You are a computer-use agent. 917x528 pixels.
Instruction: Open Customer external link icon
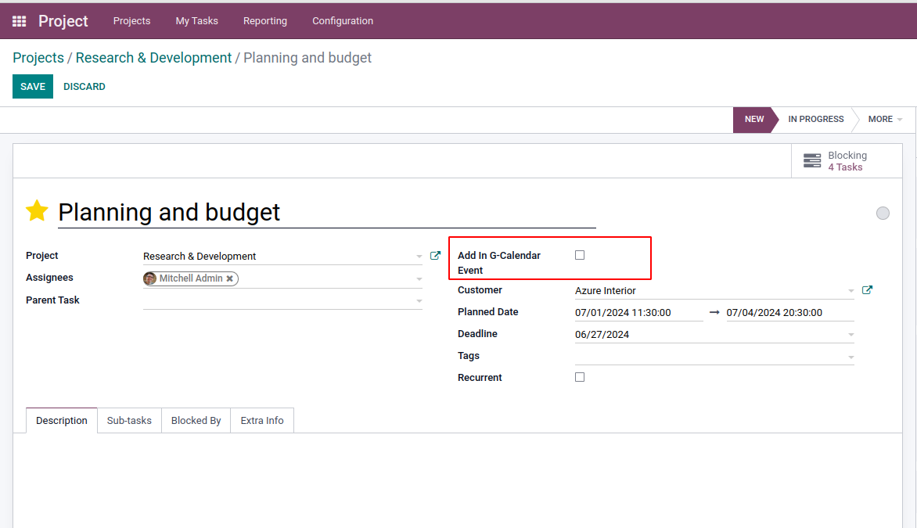pos(867,290)
